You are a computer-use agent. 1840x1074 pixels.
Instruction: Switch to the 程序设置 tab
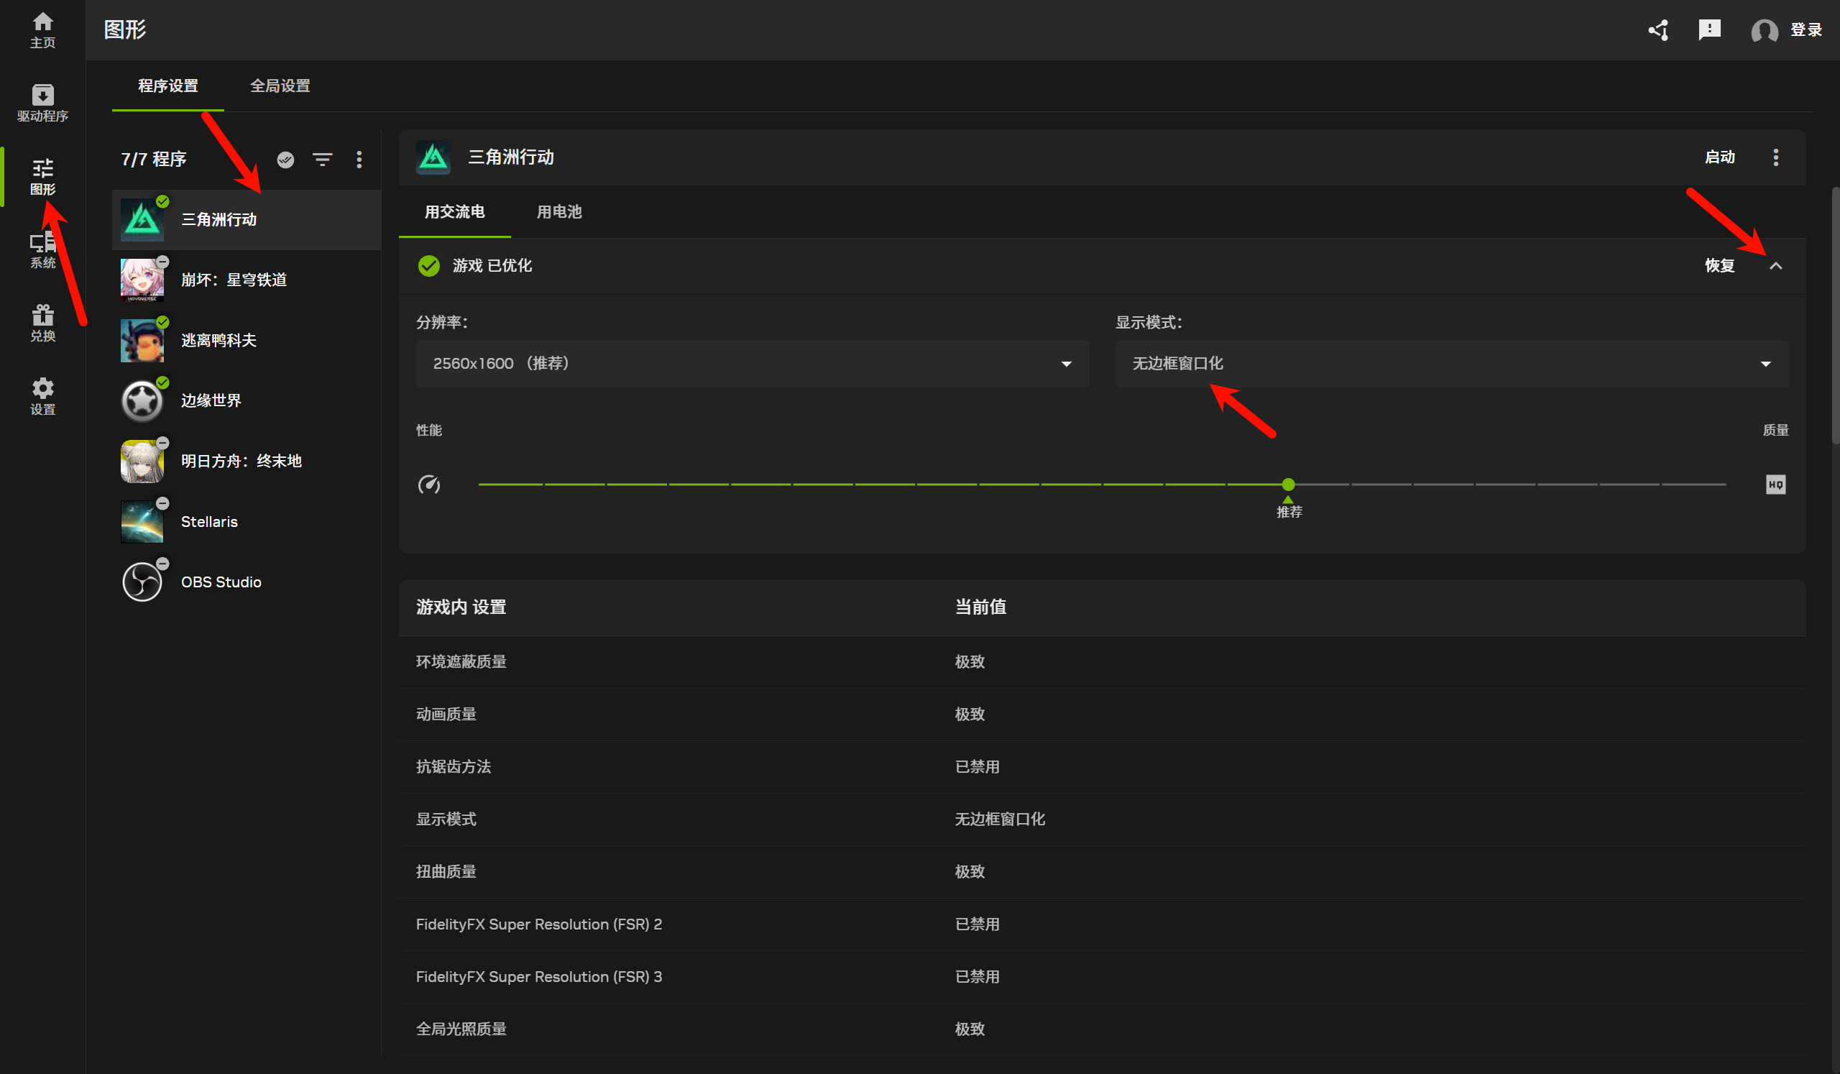tap(168, 86)
